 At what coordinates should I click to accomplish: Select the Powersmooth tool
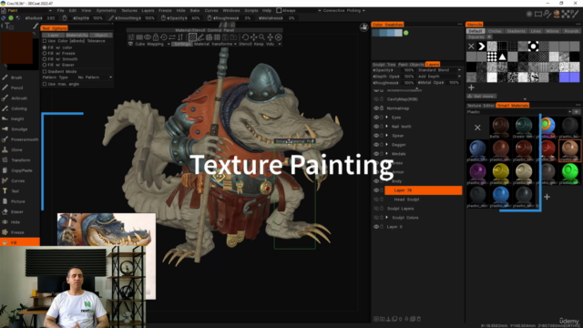[19, 139]
